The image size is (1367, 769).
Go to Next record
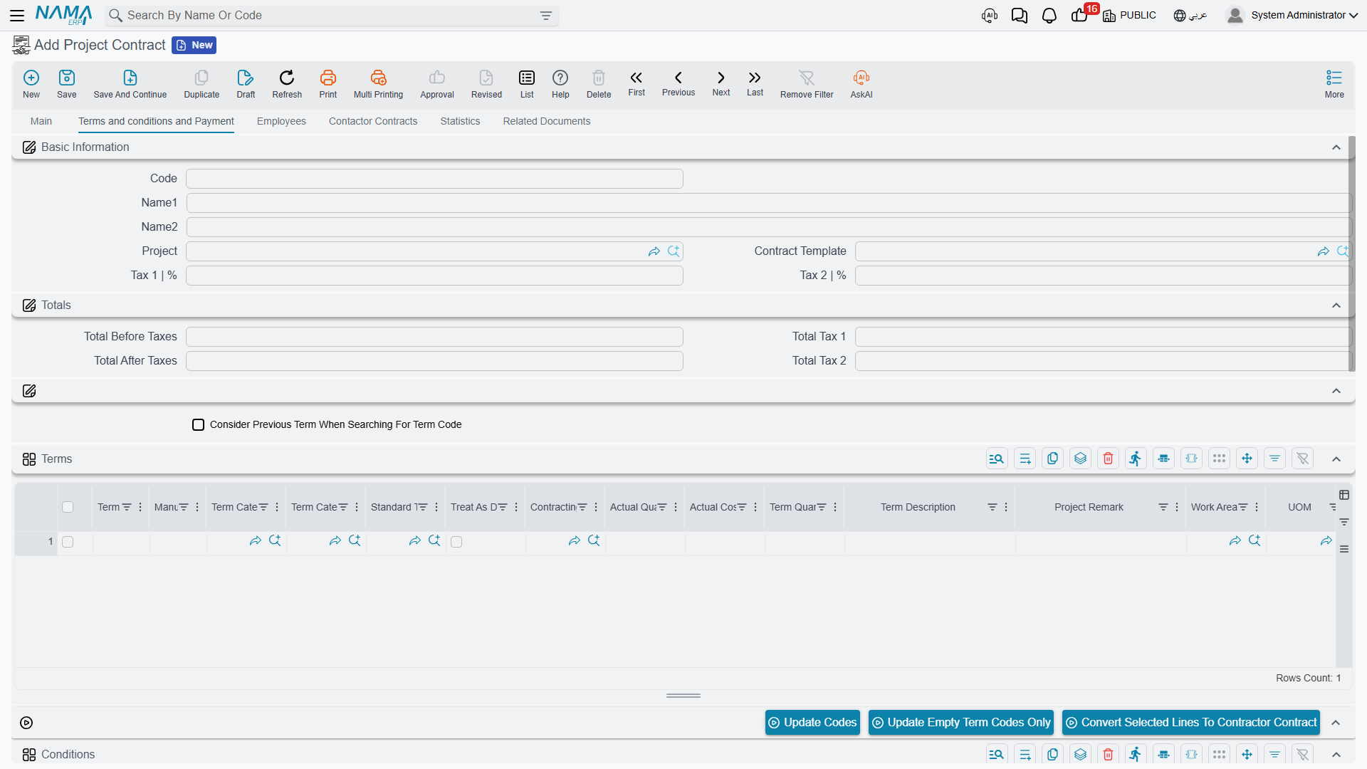(x=721, y=83)
